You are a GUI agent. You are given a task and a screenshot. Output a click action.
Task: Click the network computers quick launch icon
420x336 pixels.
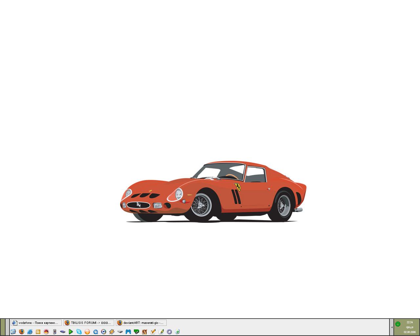136,332
